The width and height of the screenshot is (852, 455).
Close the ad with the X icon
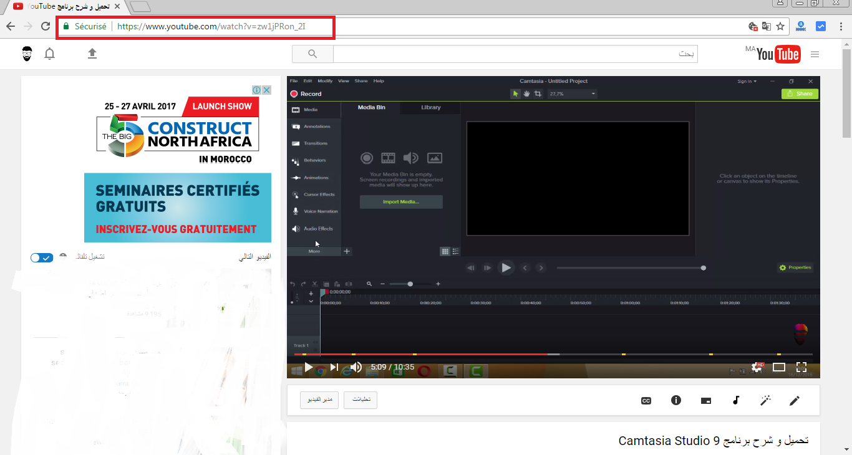pos(266,90)
